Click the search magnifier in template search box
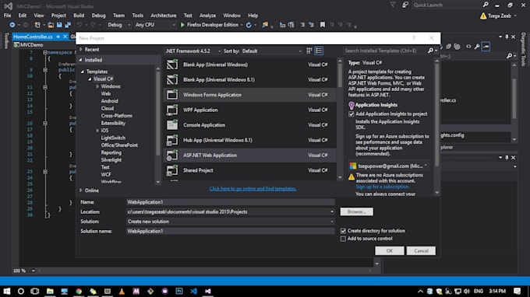 pos(430,51)
